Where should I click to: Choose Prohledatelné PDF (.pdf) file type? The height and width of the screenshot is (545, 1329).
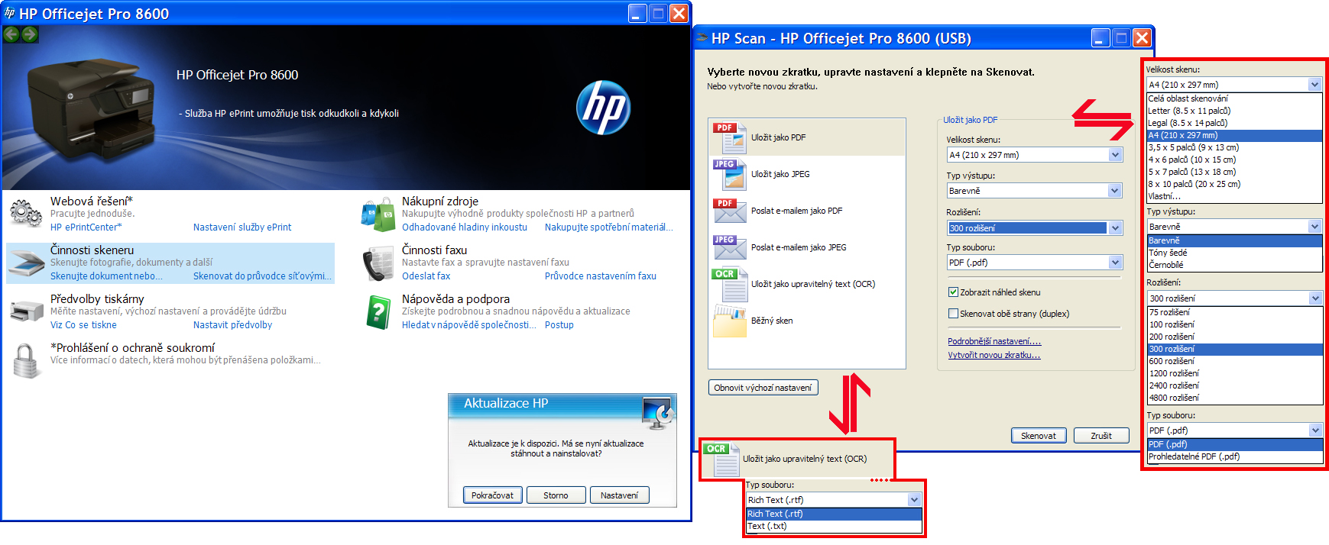1234,456
